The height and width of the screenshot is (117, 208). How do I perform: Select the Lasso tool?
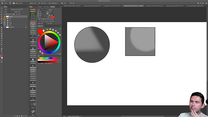click(x=2, y=12)
